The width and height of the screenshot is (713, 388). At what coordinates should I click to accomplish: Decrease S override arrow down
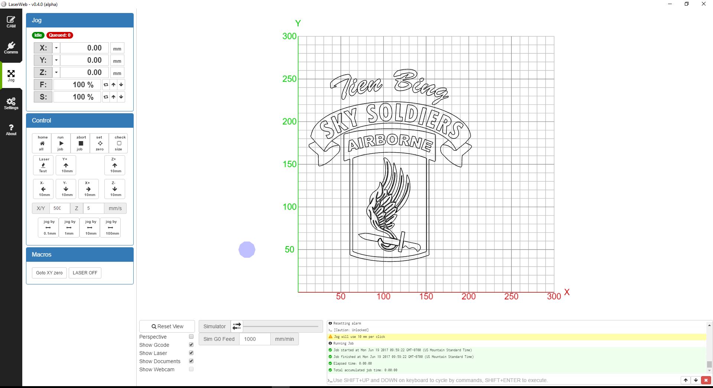click(121, 97)
